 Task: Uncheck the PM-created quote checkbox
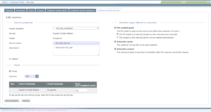click(115, 28)
